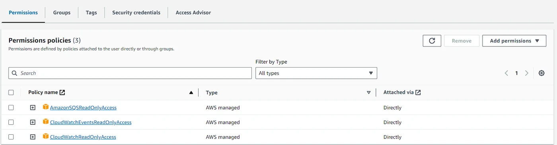This screenshot has width=557, height=145.
Task: Open the CloudWatchEventsReadOnlyAccess policy link
Action: [x=91, y=122]
